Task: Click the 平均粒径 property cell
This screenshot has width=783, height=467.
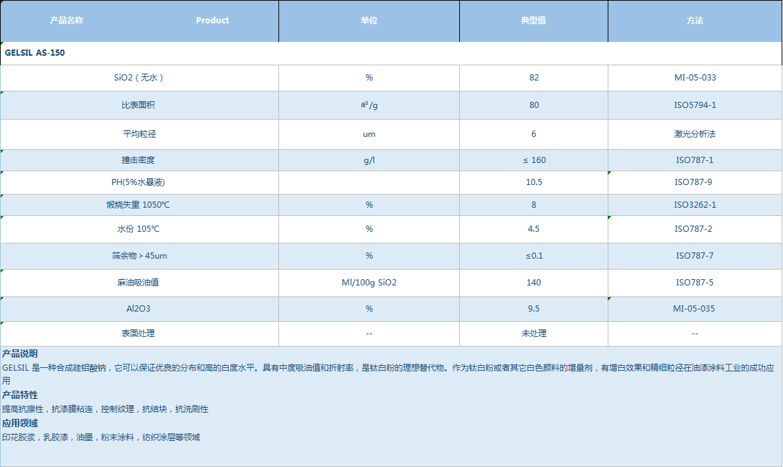Action: tap(140, 134)
